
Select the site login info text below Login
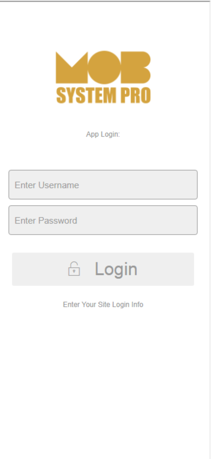click(103, 304)
